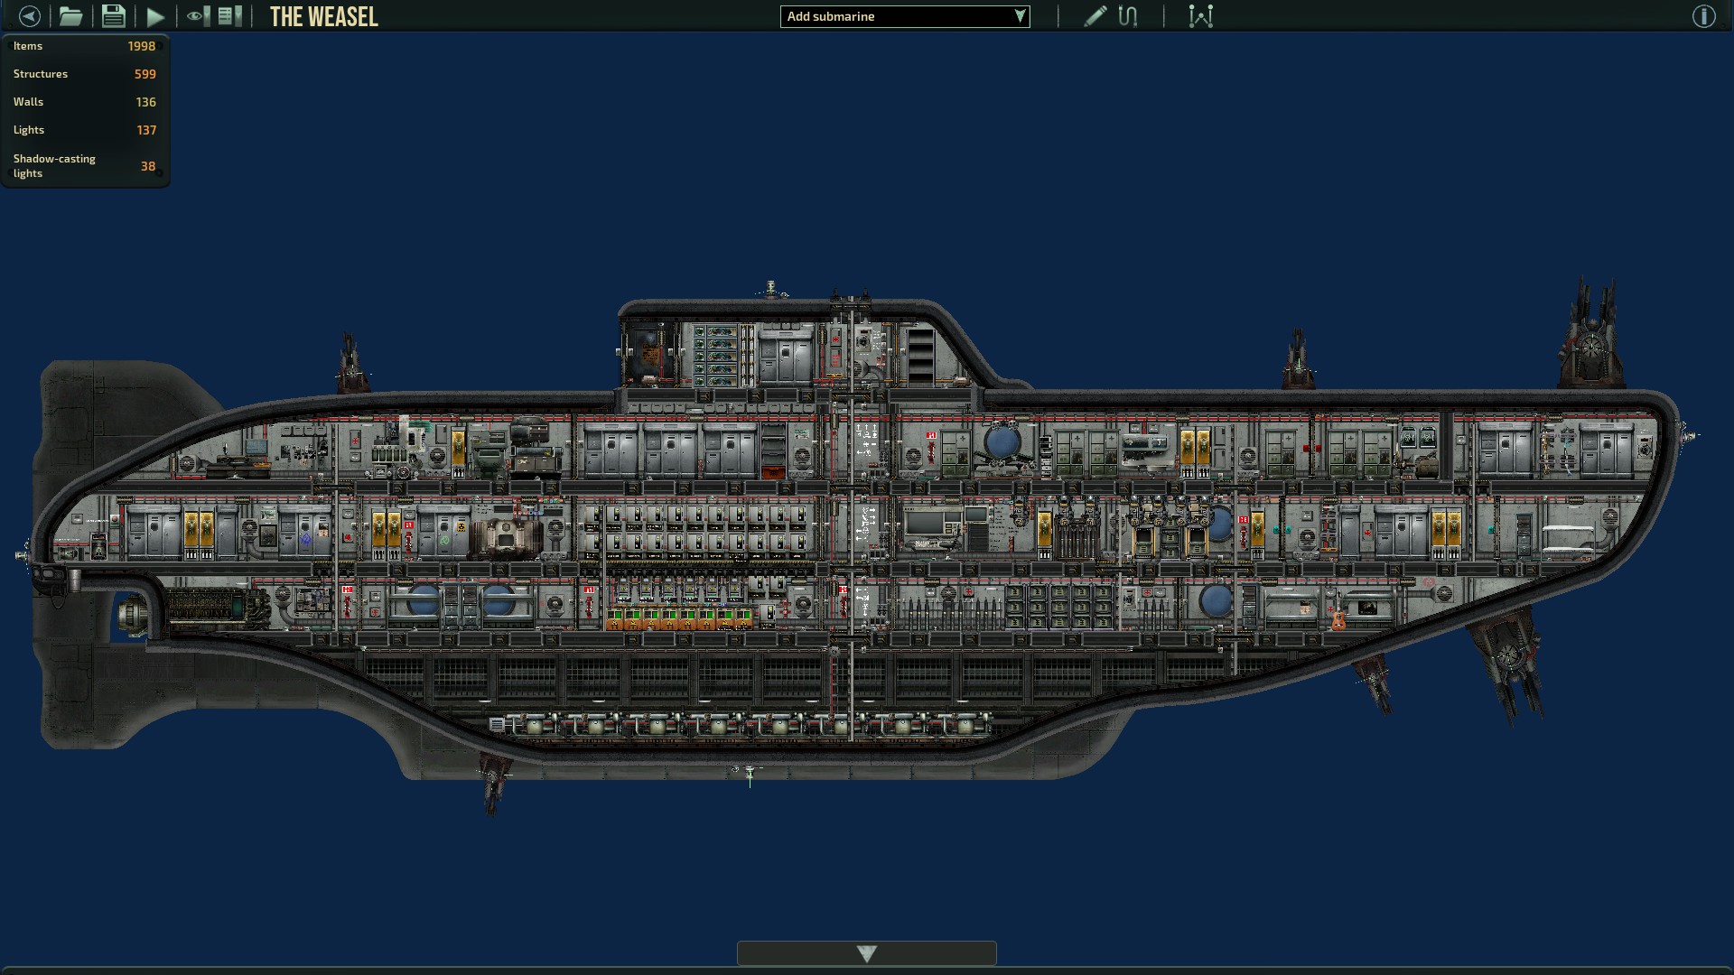Select the small turret on bottom hull left
Image resolution: width=1734 pixels, height=975 pixels.
tap(493, 784)
